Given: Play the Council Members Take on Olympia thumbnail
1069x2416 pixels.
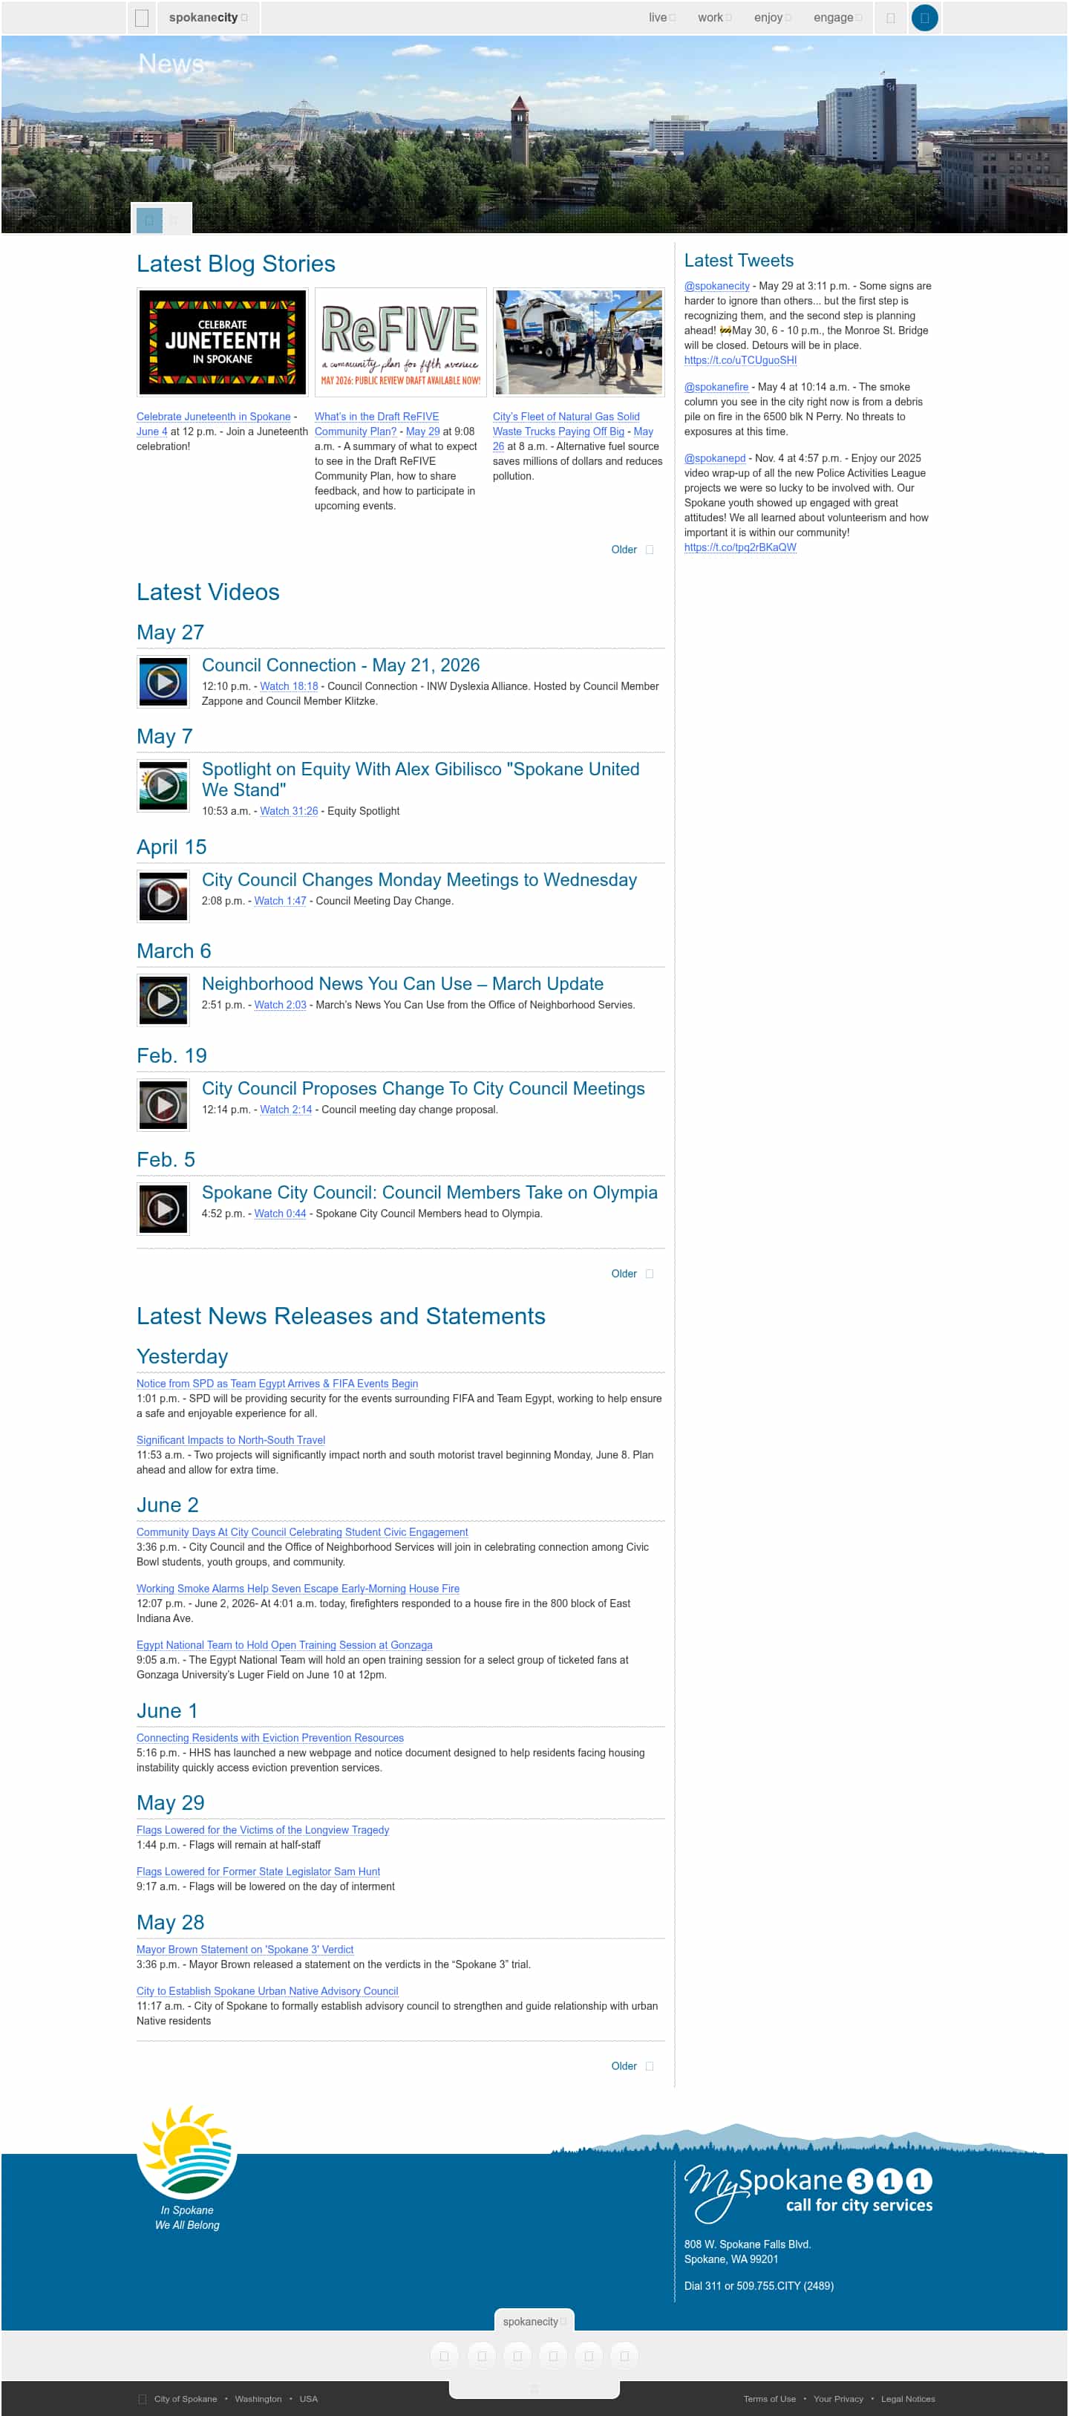Looking at the screenshot, I should coord(163,1209).
